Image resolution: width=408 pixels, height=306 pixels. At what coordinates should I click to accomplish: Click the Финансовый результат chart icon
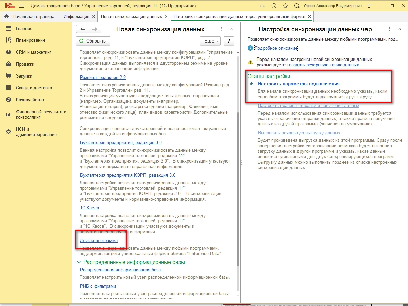pos(9,114)
